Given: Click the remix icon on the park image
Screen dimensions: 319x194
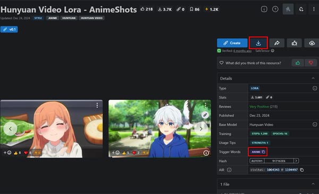Looking at the screenshot, I should 205,115.
